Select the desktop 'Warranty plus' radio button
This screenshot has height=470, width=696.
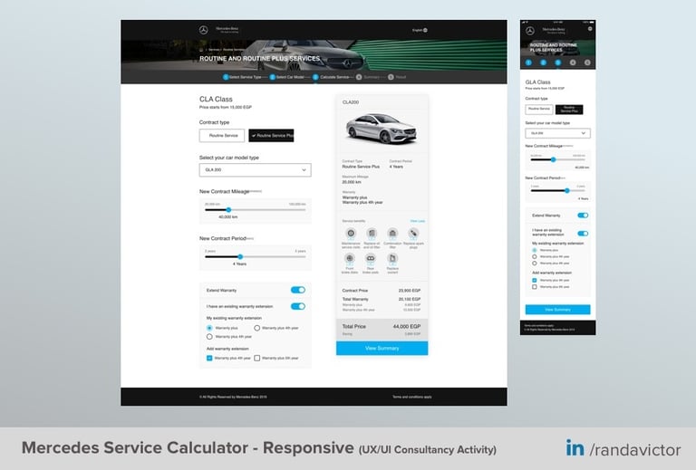(x=209, y=328)
